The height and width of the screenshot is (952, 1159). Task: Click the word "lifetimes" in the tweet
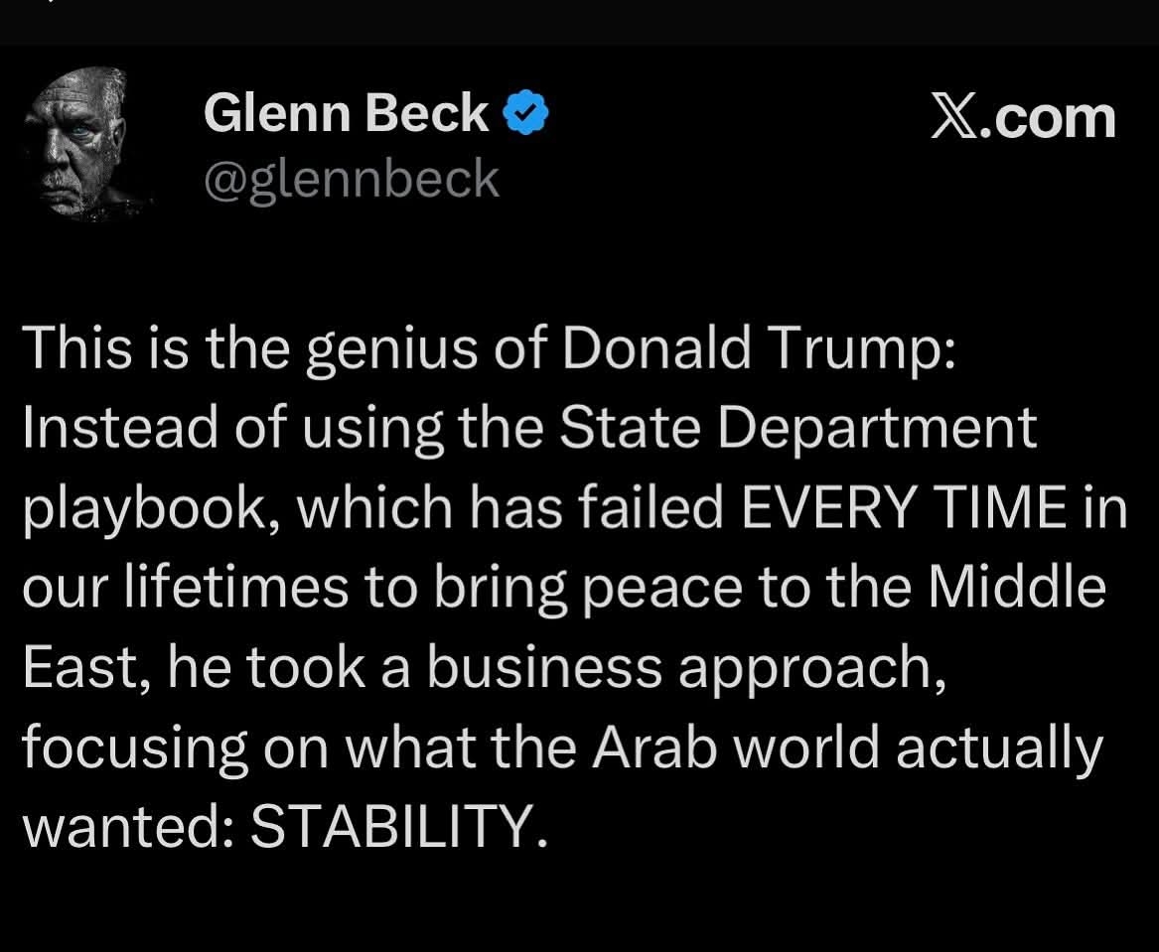(234, 587)
